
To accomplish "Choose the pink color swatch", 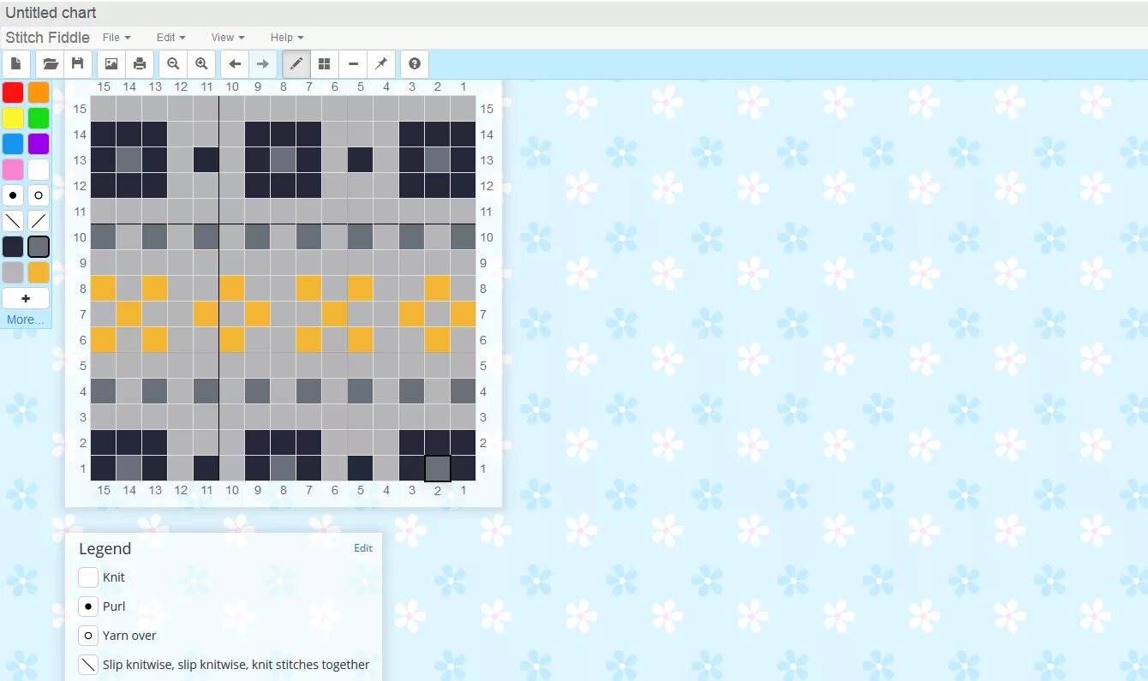I will pos(13,170).
